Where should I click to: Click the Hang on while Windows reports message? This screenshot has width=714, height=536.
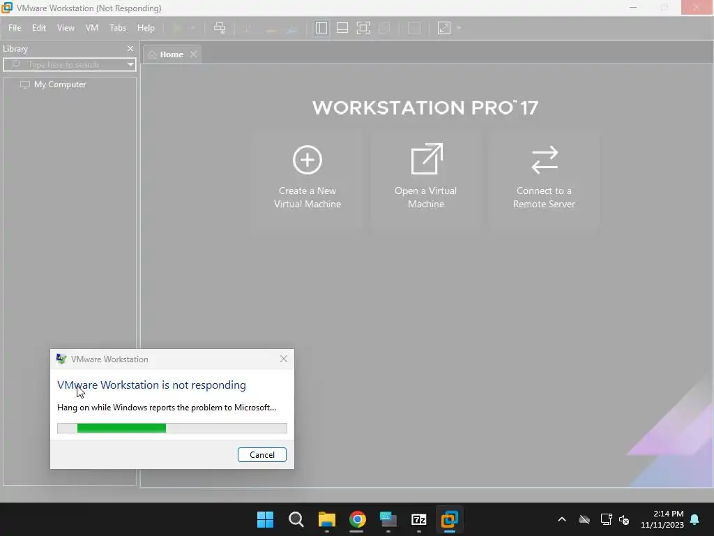click(167, 408)
